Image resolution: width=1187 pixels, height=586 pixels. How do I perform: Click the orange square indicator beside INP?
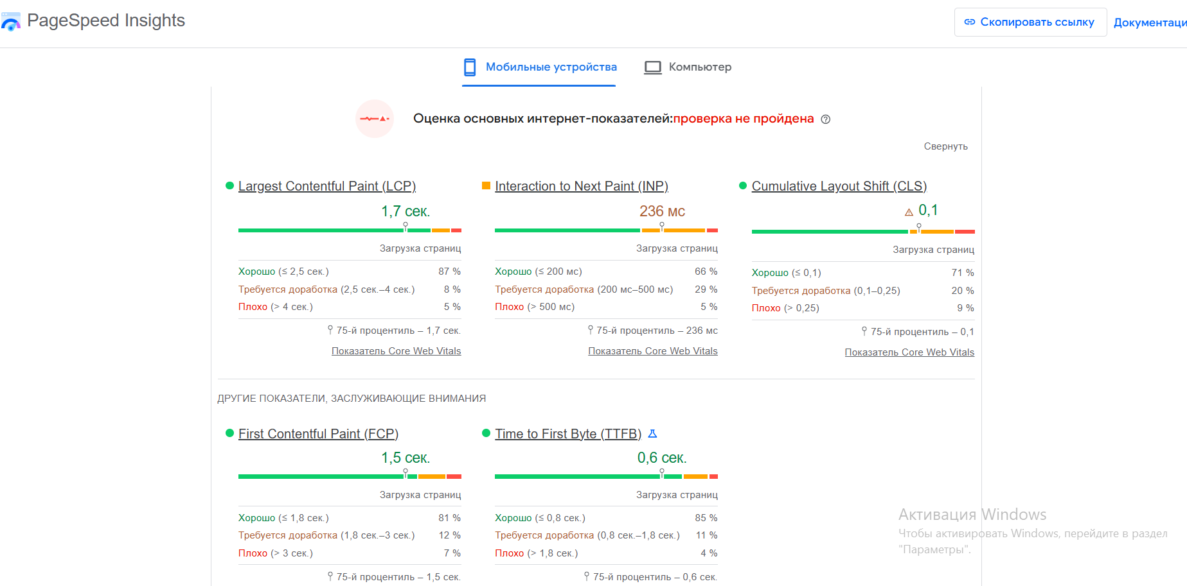pyautogui.click(x=486, y=185)
